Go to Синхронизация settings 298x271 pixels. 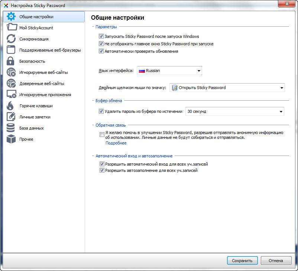pyautogui.click(x=44, y=39)
